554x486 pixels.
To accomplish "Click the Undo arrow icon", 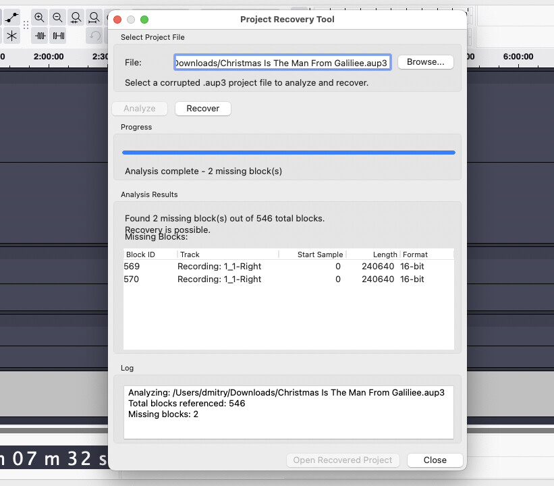I will (x=95, y=36).
